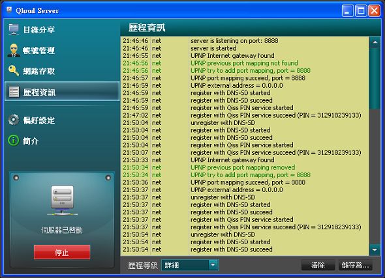The height and width of the screenshot is (278, 385).
Task: Open the 網路存取 section label
Action: pyautogui.click(x=38, y=71)
